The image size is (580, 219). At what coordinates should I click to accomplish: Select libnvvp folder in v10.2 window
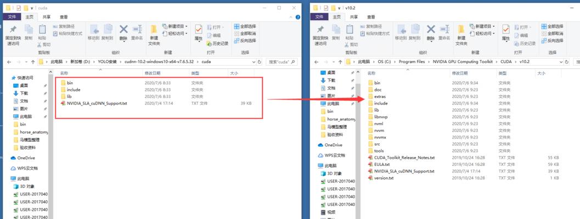(381, 117)
